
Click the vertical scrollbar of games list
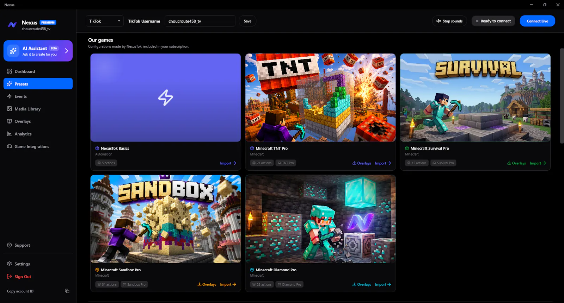click(x=562, y=96)
